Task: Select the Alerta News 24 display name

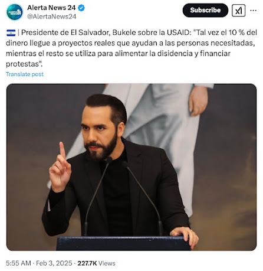Action: click(51, 8)
